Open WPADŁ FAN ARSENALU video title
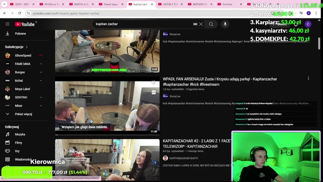The image size is (323, 182). click(220, 82)
